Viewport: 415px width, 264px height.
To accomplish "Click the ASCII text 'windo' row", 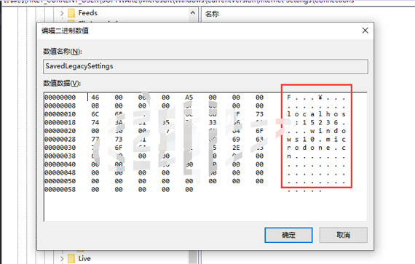I will point(316,131).
